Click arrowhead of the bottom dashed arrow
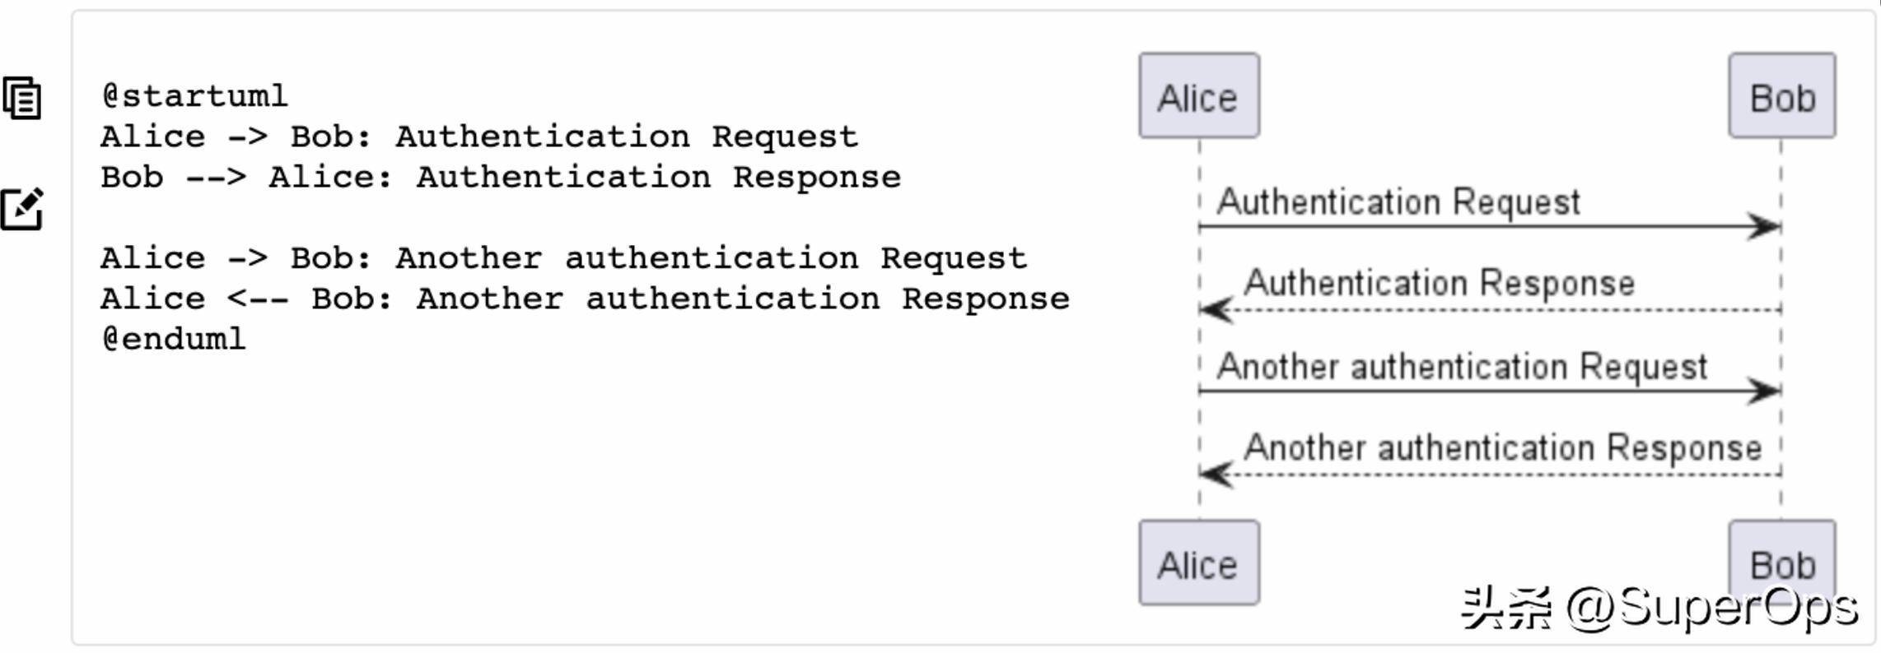 point(1216,475)
